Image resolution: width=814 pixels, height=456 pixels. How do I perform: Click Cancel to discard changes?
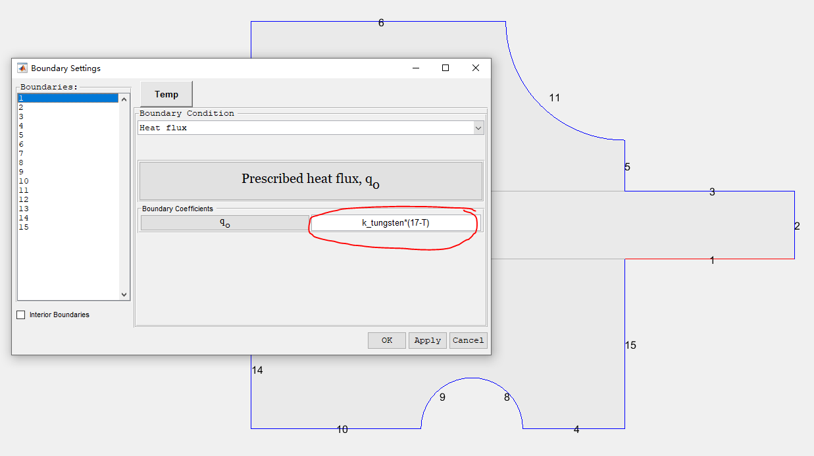coord(468,340)
